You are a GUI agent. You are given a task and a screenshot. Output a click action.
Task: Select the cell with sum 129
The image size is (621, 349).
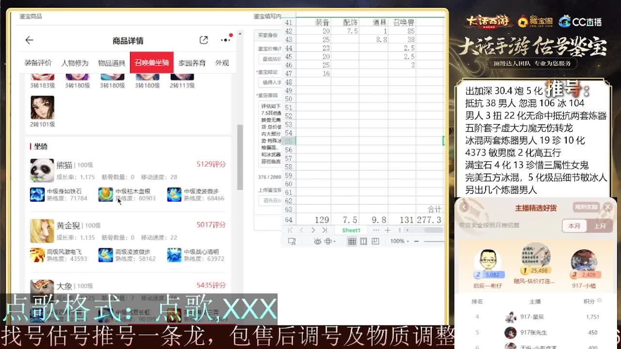[x=313, y=220]
